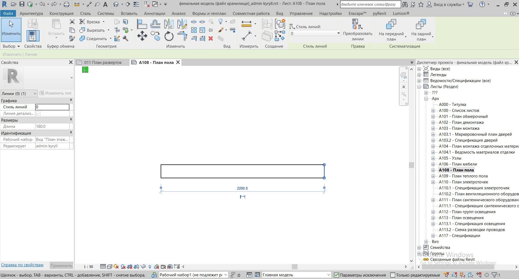The image size is (519, 279).
Task: Toggle the Detail Line checkbox in Properties
Action: coord(38,113)
